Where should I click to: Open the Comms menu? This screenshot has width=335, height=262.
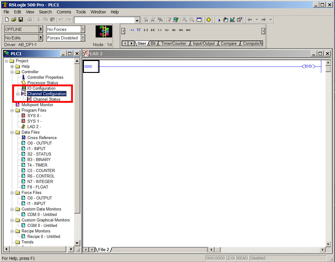pyautogui.click(x=63, y=12)
